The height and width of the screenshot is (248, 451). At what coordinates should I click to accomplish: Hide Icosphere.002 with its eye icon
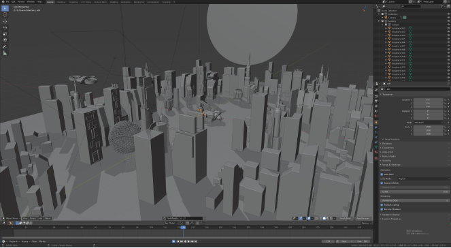tap(449, 28)
